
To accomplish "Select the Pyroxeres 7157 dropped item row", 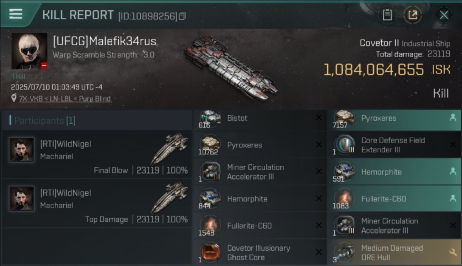I will pyautogui.click(x=394, y=118).
